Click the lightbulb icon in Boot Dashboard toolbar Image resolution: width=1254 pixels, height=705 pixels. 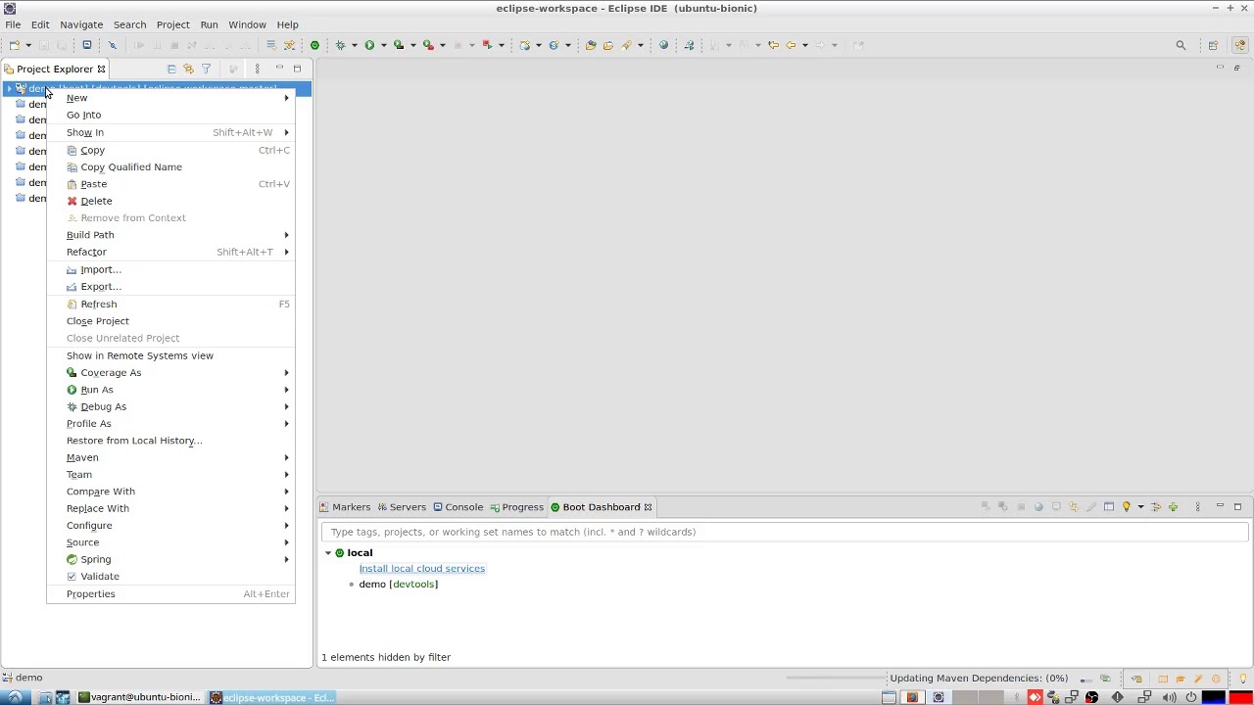[1126, 507]
